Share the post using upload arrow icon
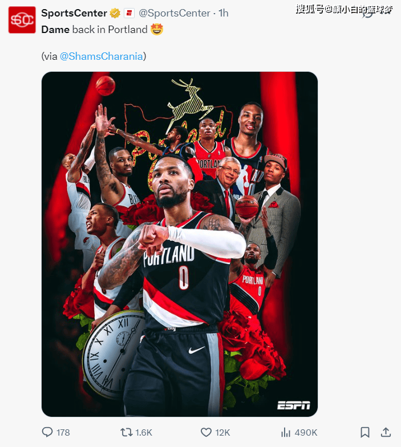The height and width of the screenshot is (447, 401). pos(386,432)
